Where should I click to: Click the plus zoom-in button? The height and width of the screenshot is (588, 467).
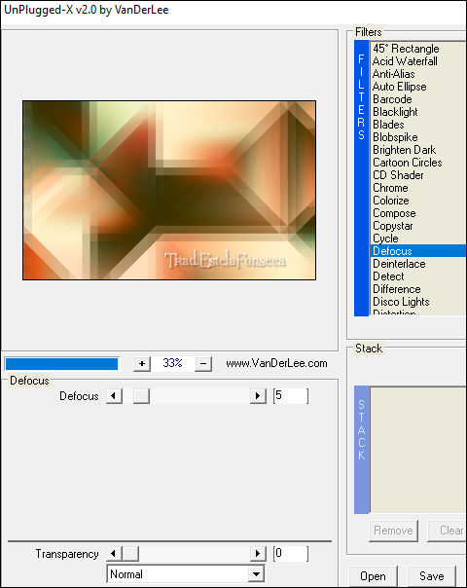[142, 363]
